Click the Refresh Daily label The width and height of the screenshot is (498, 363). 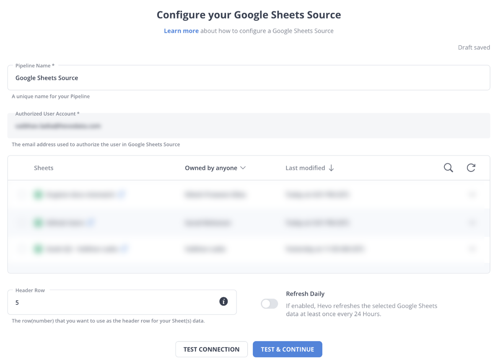pos(305,294)
